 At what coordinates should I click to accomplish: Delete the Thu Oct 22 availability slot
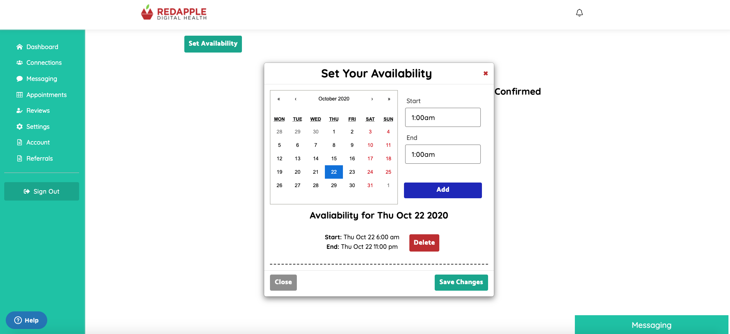click(424, 243)
